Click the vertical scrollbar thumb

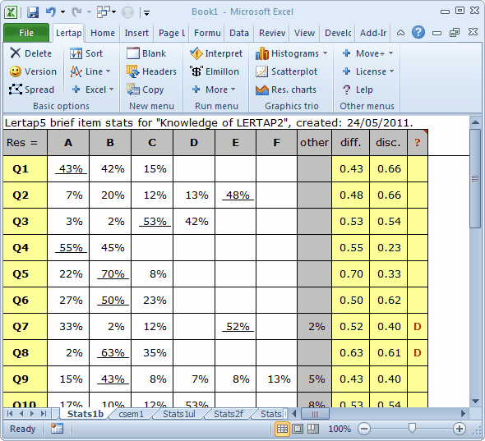tap(475, 179)
